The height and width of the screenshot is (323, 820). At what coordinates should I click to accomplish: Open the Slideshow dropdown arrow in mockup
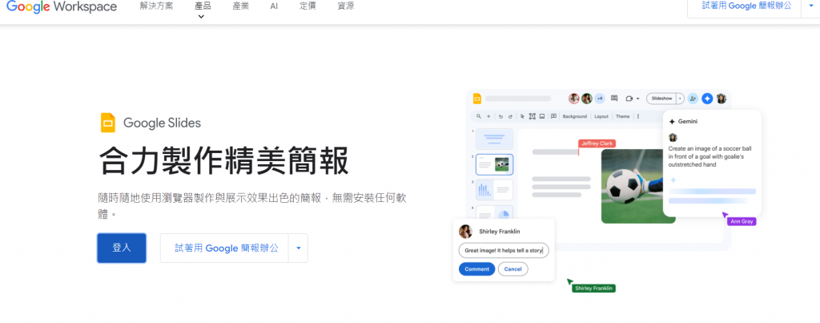(x=680, y=99)
